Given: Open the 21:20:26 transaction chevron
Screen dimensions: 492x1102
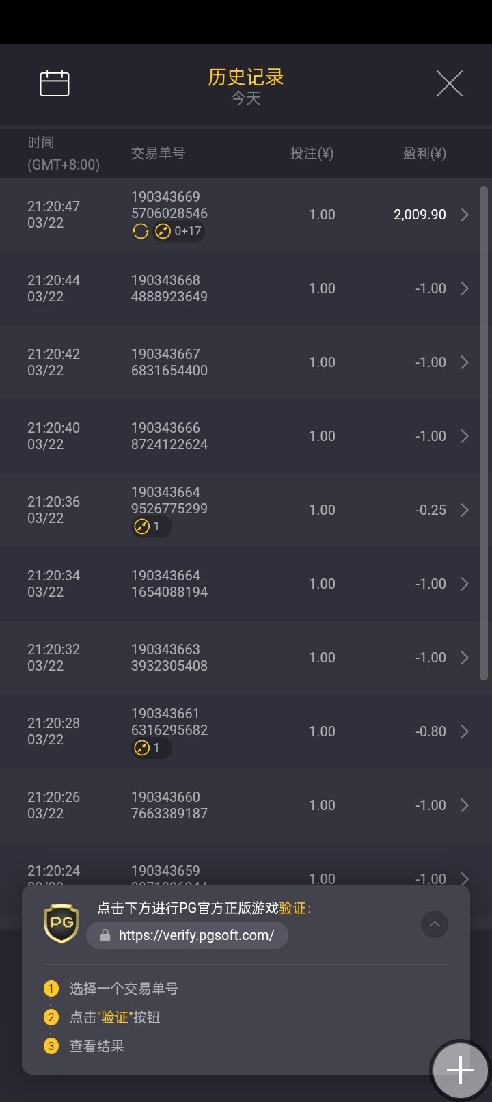Looking at the screenshot, I should click(x=465, y=805).
